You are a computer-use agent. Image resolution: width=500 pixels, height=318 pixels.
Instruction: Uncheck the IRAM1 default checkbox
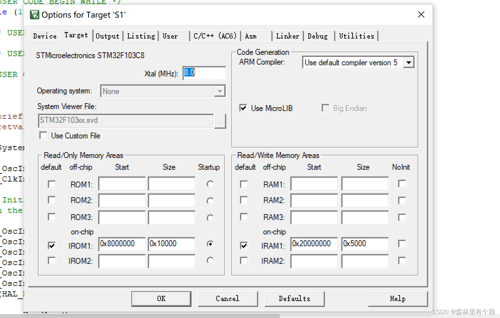click(x=244, y=245)
